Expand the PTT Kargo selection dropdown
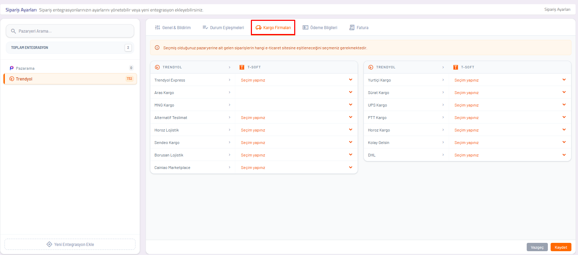Image resolution: width=578 pixels, height=255 pixels. click(x=510, y=117)
